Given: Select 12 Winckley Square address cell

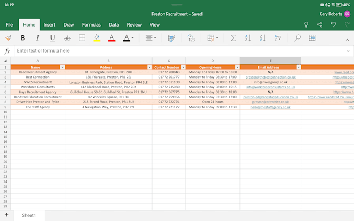Looking at the screenshot, I should 108,97.
